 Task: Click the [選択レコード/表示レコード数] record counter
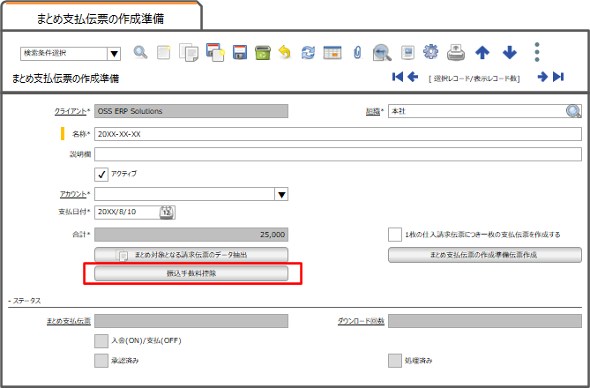tap(474, 78)
